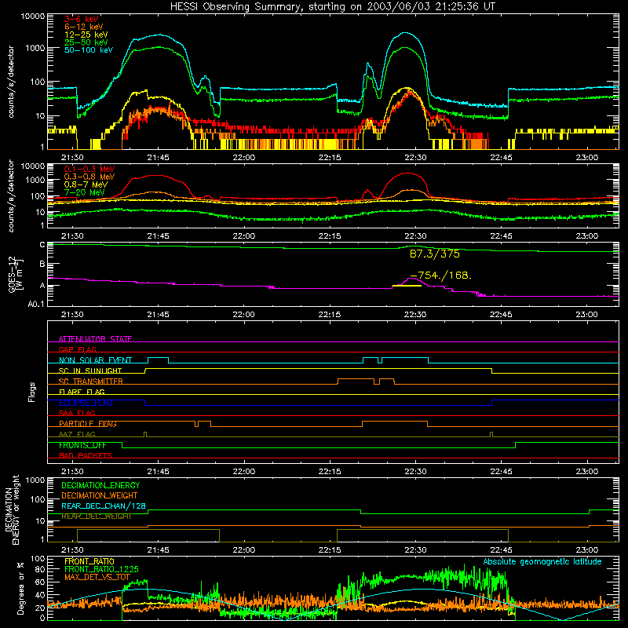628x628 pixels.
Task: Select the BAD_PACKETS flag label
Action: click(86, 455)
